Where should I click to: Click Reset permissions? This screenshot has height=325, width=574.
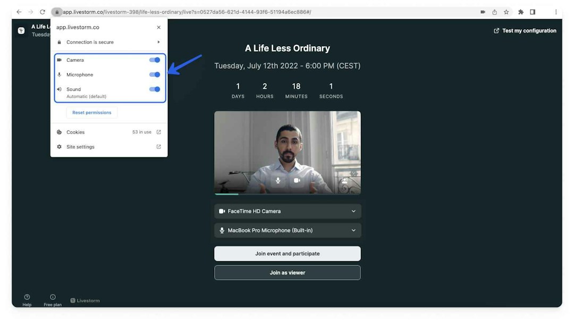tap(92, 112)
